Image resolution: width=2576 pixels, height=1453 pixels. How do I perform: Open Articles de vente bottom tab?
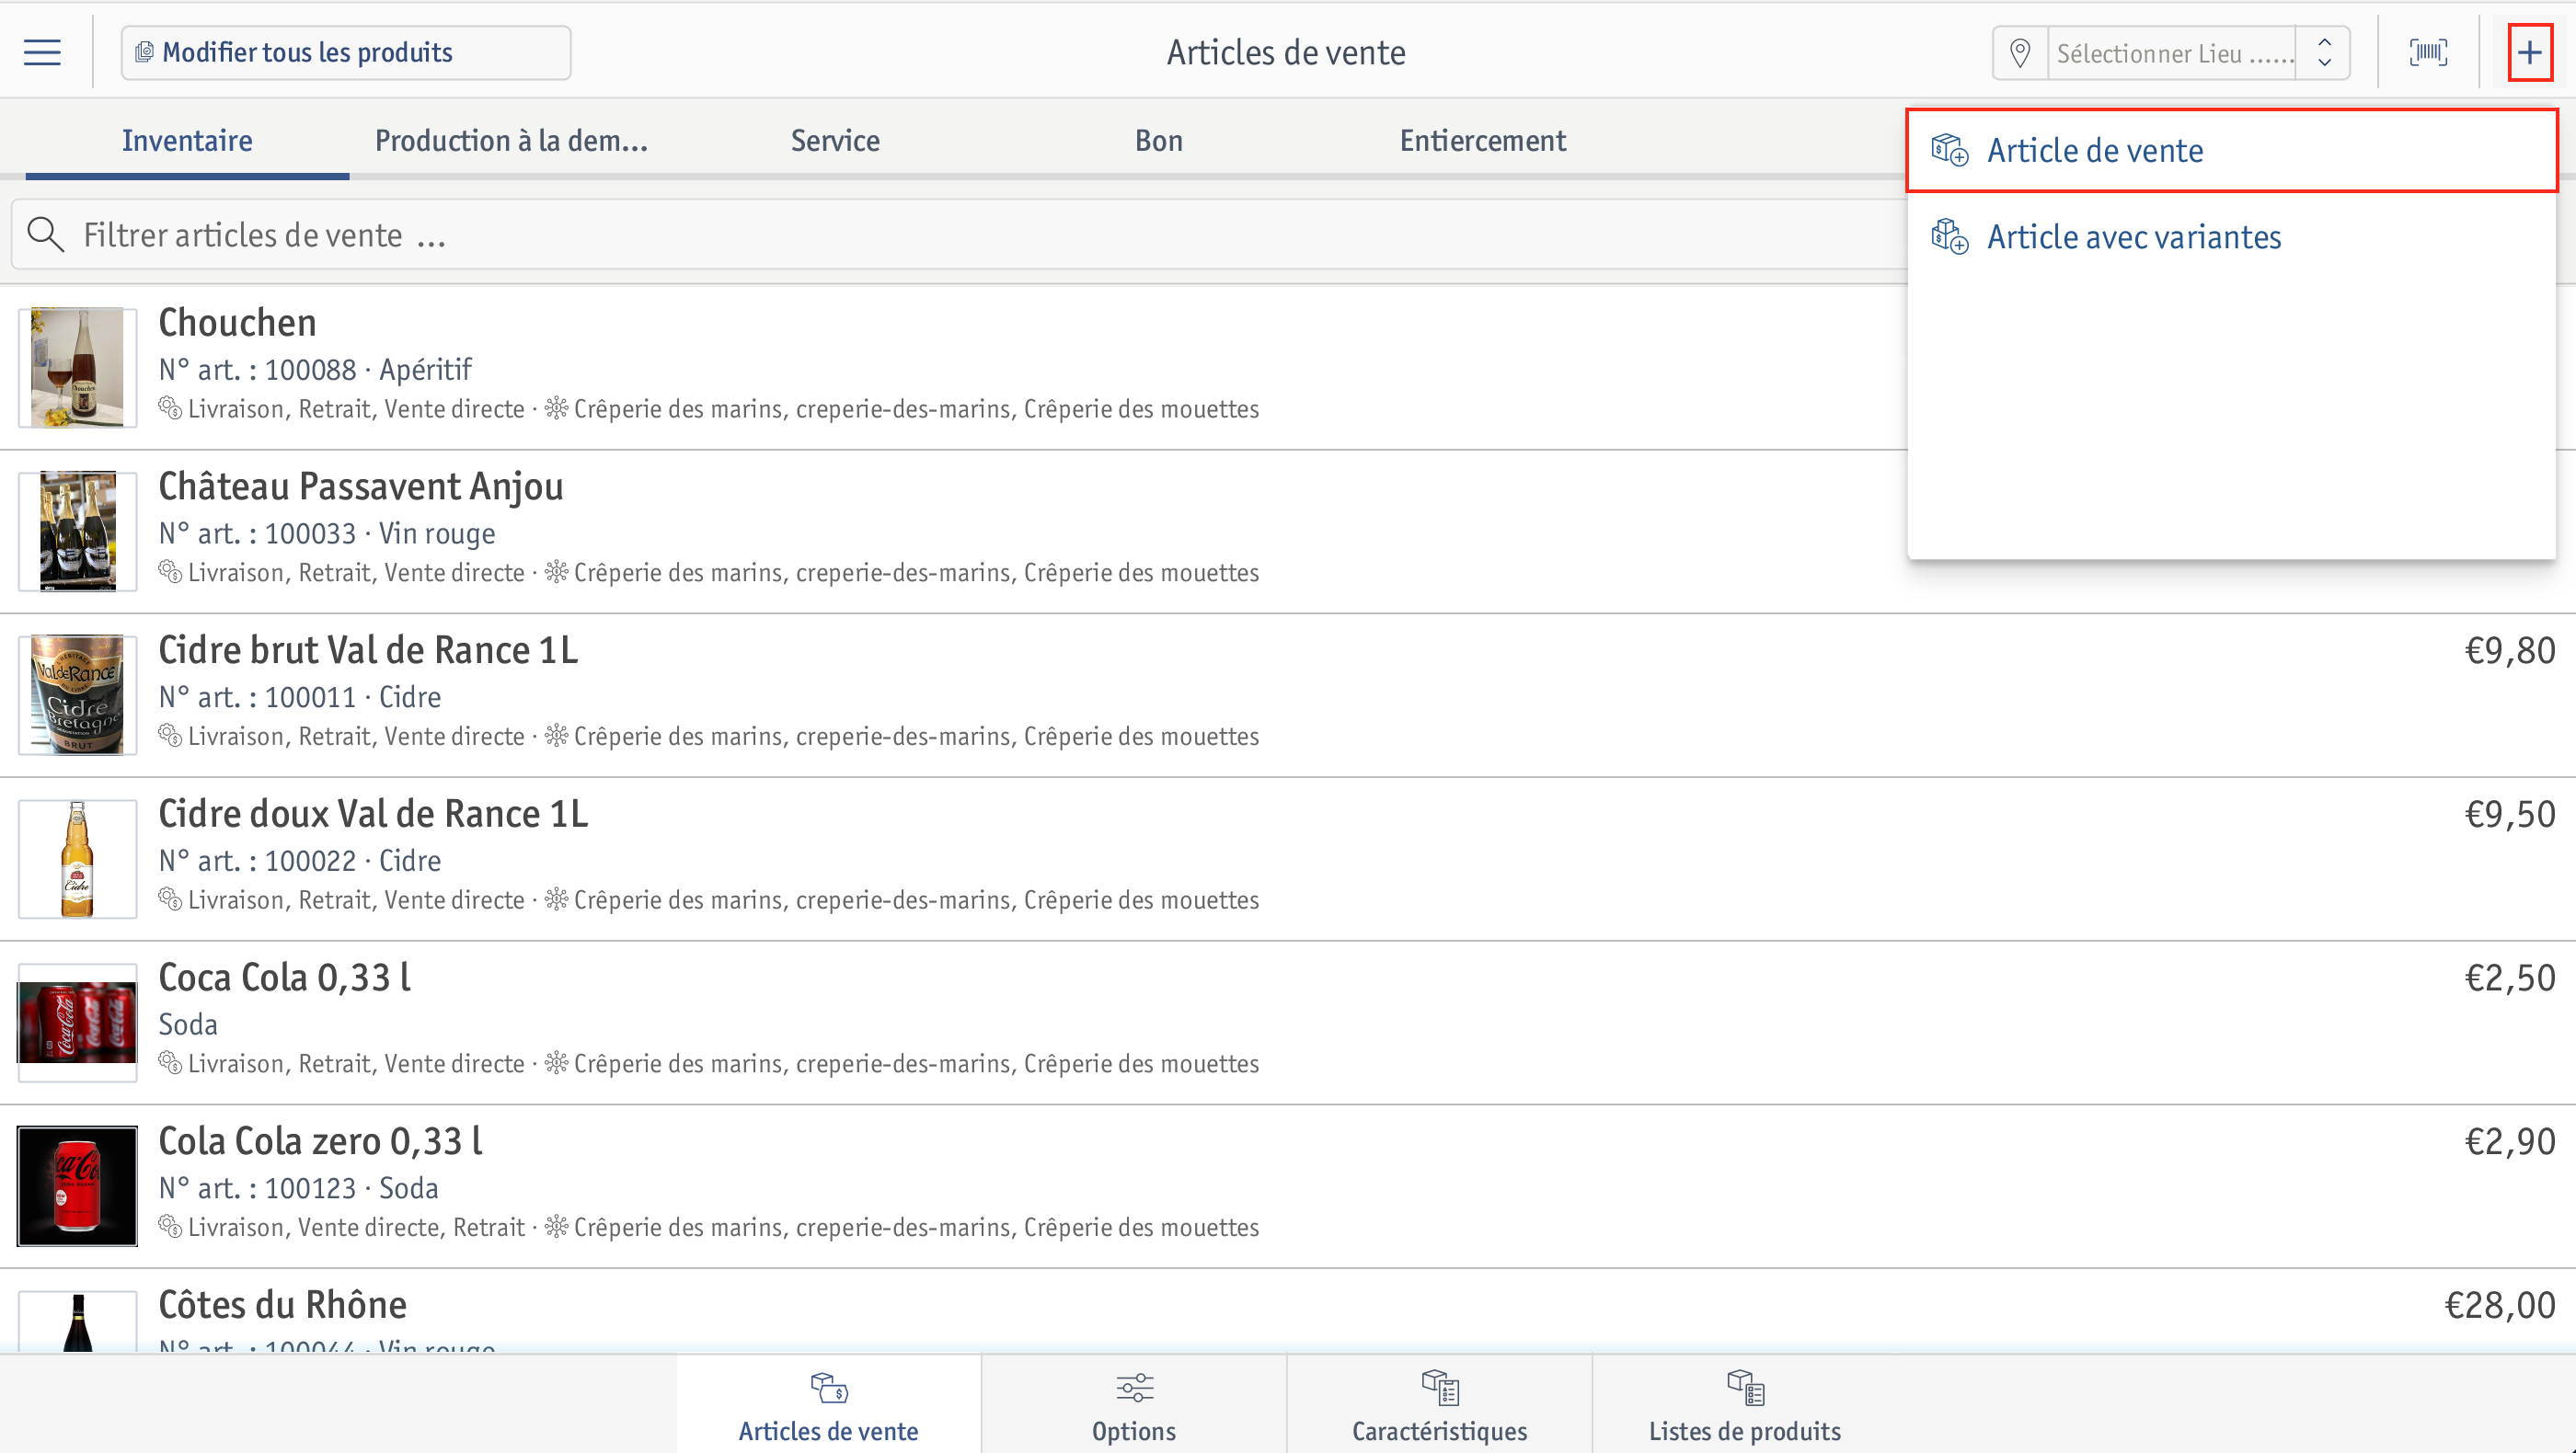[829, 1404]
